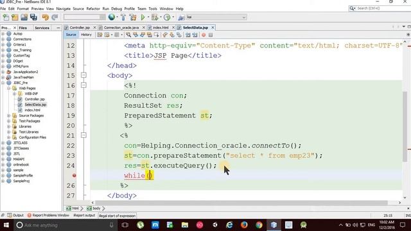Select the JDBC_Pre project node
411x231 pixels.
point(21,83)
